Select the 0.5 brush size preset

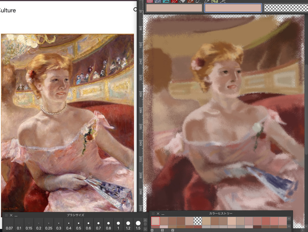pyautogui.click(x=79, y=225)
